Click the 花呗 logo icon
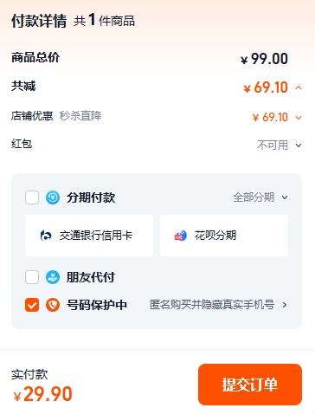The image size is (315, 414). [x=181, y=236]
